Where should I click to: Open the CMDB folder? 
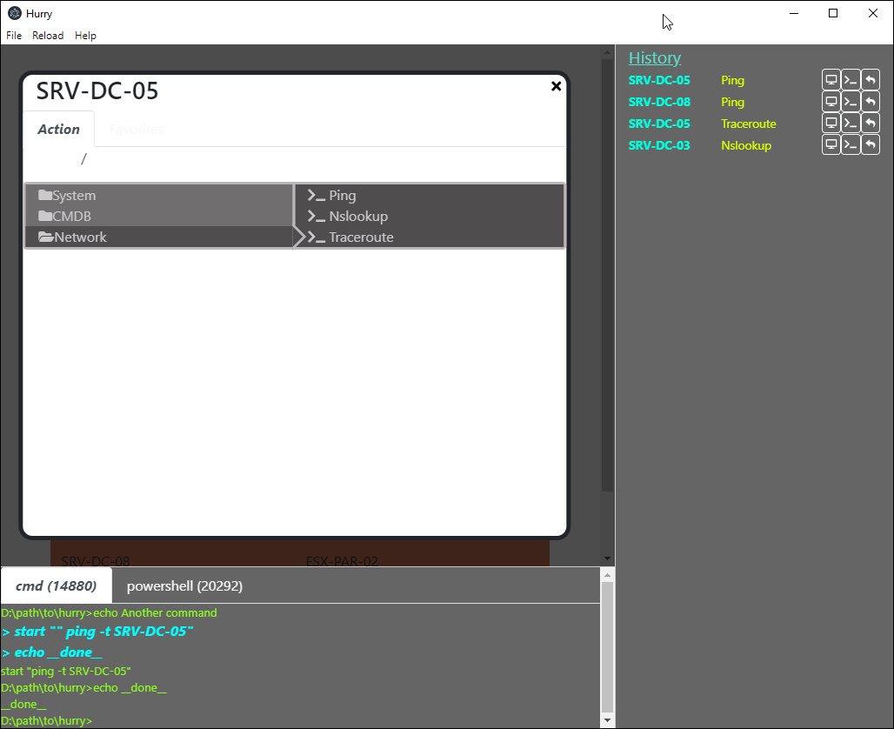(70, 216)
